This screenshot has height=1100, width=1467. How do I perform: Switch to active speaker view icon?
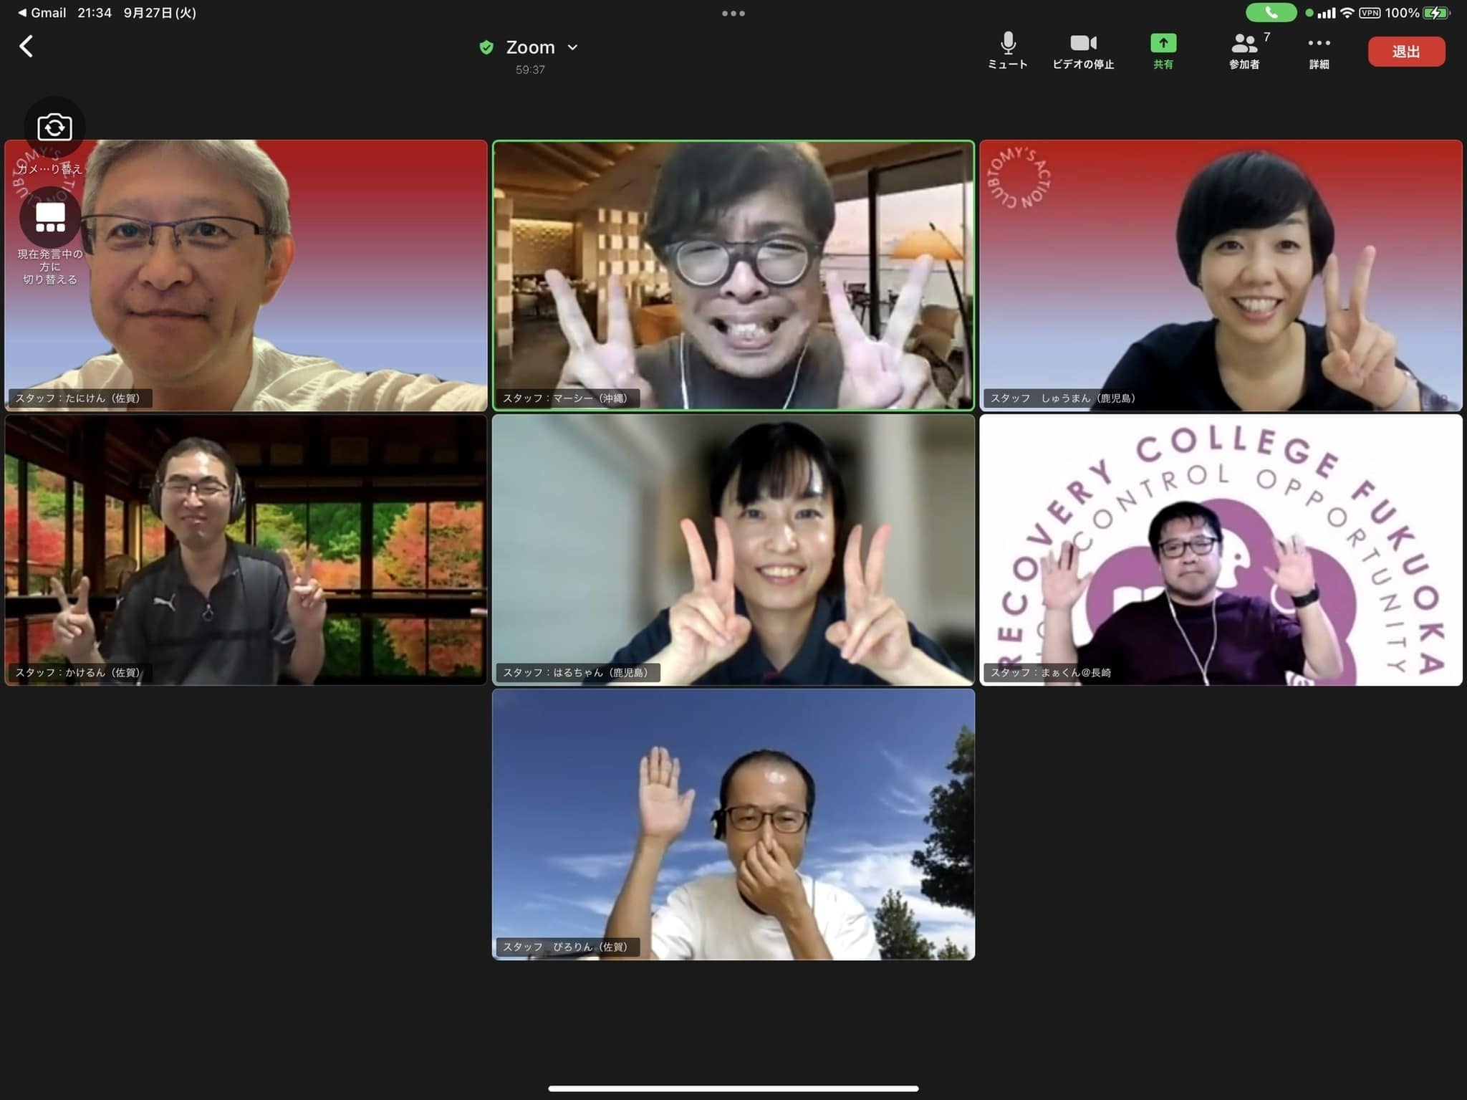[x=50, y=217]
